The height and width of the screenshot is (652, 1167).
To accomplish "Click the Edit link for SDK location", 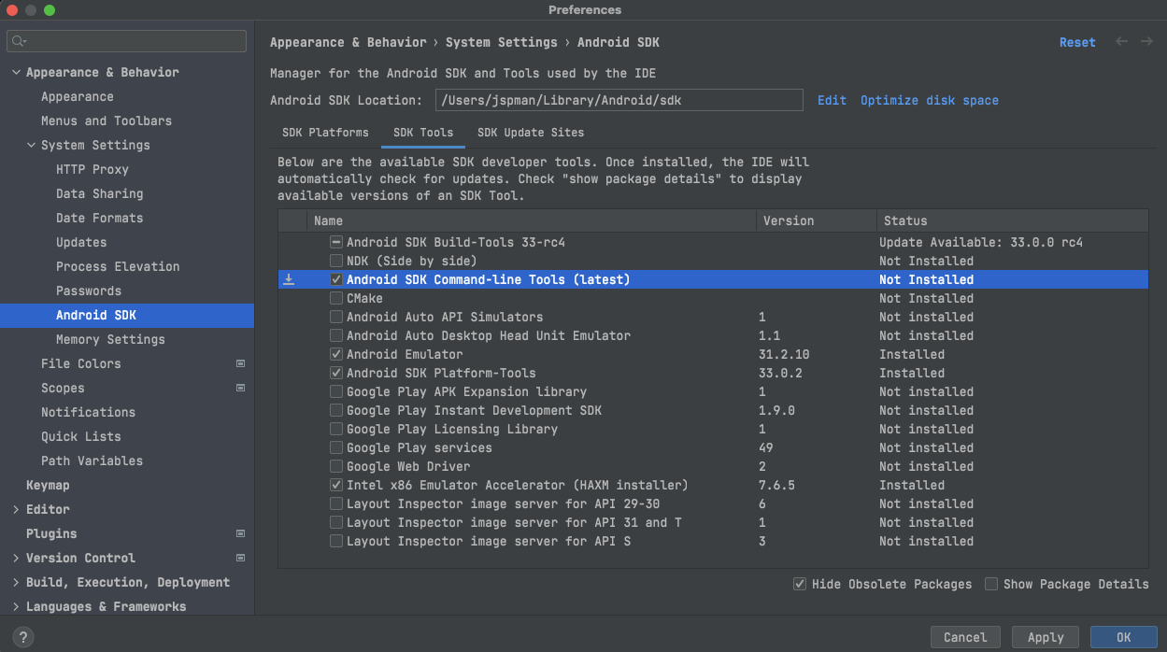I will [832, 100].
